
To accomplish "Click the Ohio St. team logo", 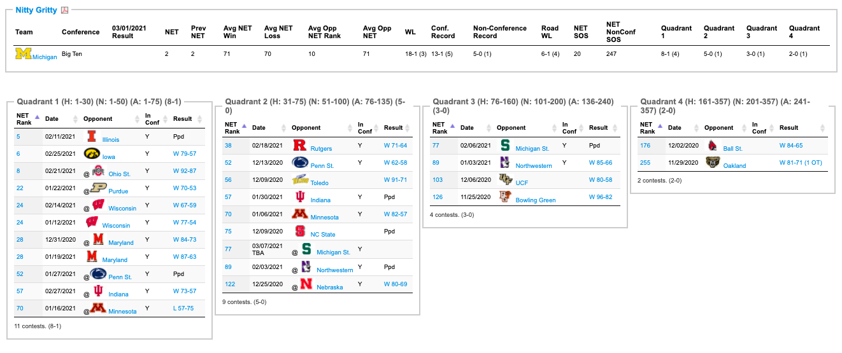I will [97, 170].
